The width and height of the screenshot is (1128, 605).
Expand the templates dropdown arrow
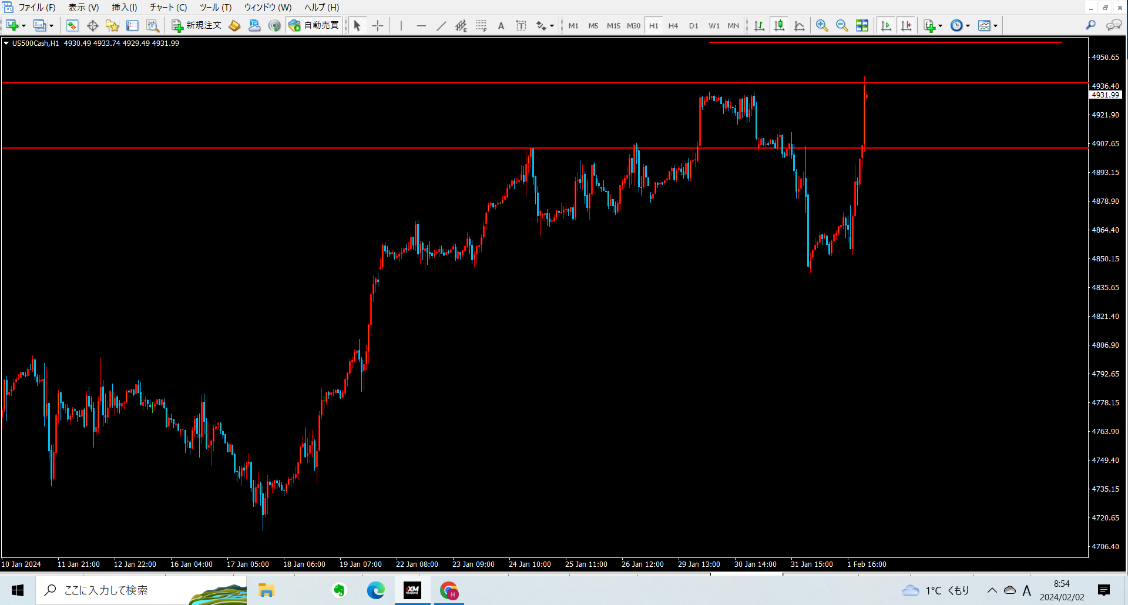[x=995, y=26]
